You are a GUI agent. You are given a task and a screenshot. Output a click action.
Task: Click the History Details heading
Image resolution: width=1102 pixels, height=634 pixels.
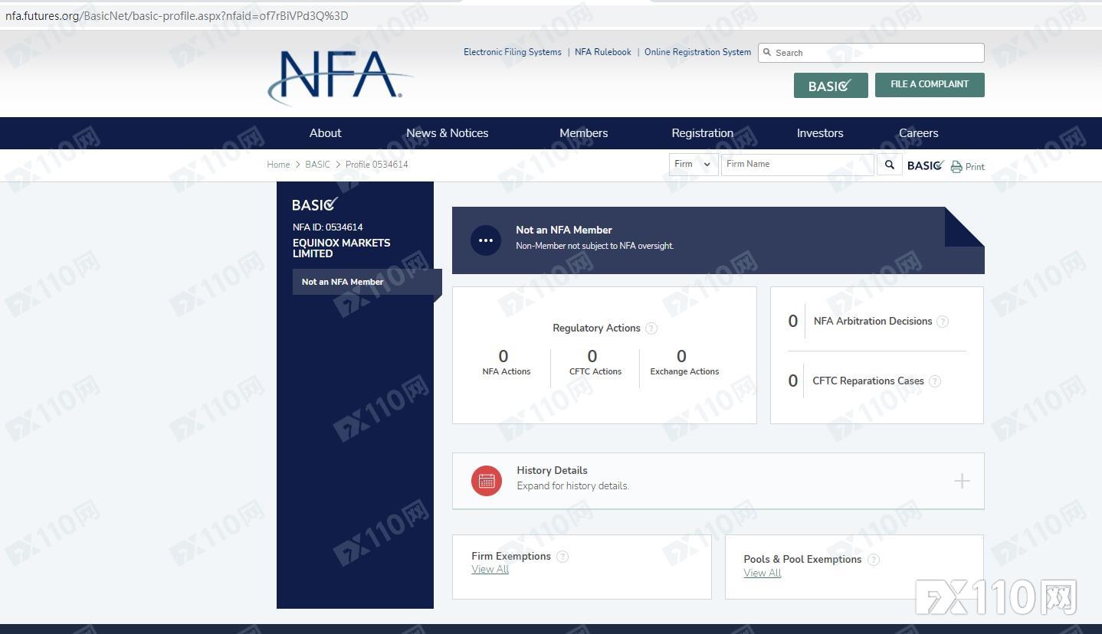(x=553, y=471)
